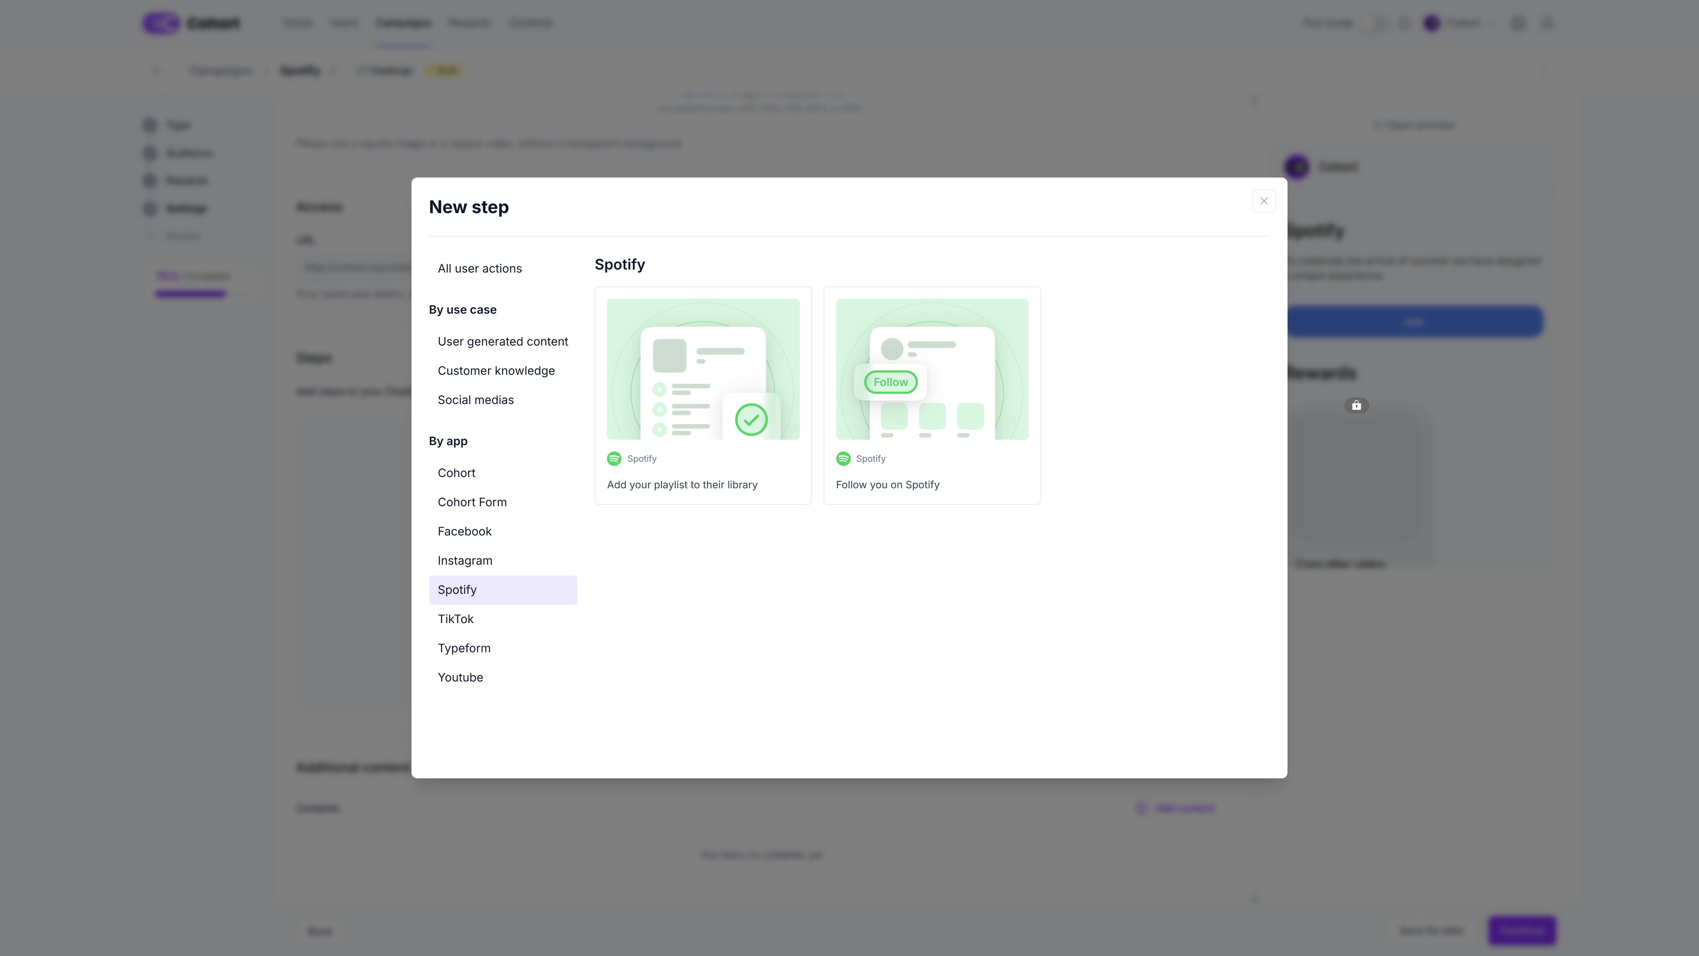The height and width of the screenshot is (956, 1699).
Task: Open TikTok app steps
Action: 455,619
